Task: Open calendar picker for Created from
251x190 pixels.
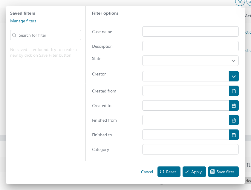Action: [x=234, y=91]
